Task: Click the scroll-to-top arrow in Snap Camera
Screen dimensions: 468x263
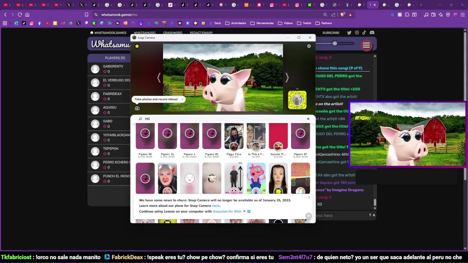Action: [309, 216]
